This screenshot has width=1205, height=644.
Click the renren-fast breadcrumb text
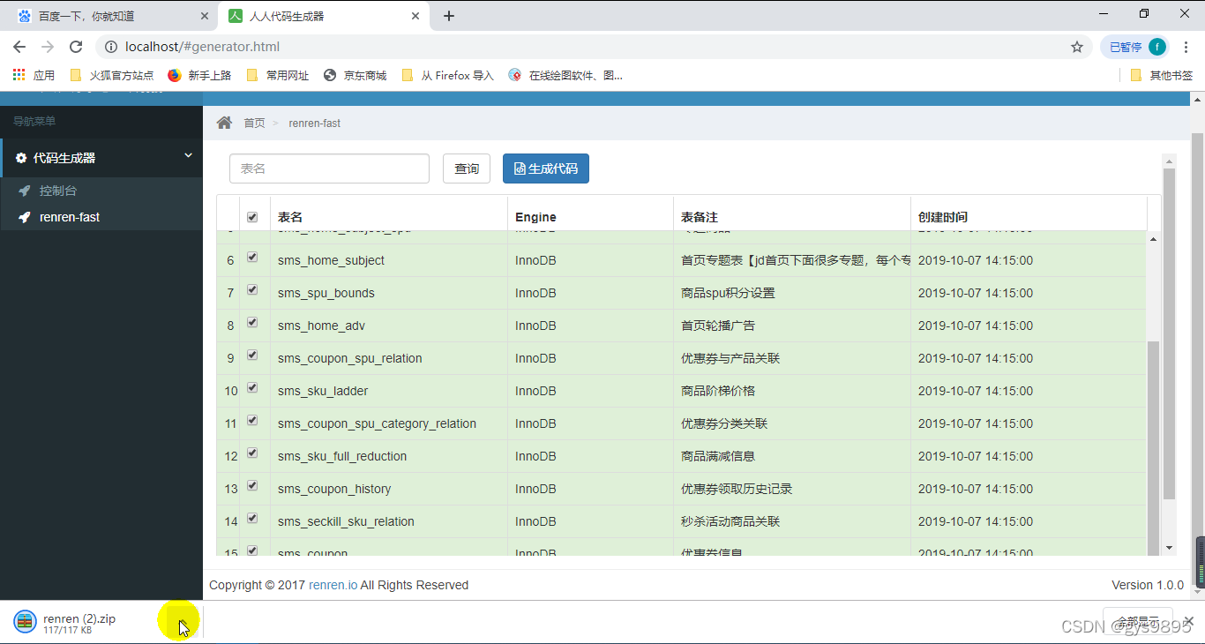(315, 123)
